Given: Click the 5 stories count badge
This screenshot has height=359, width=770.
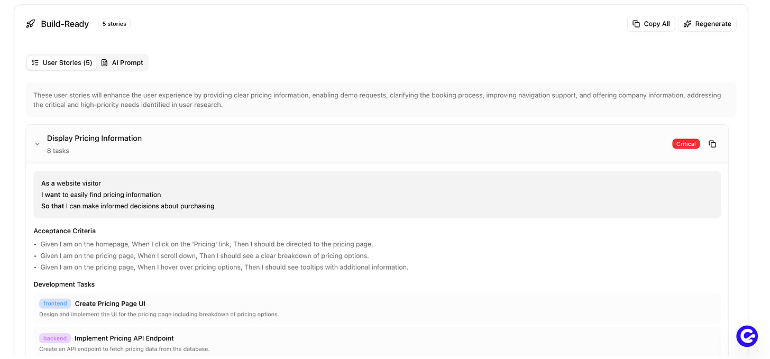Looking at the screenshot, I should (x=114, y=24).
